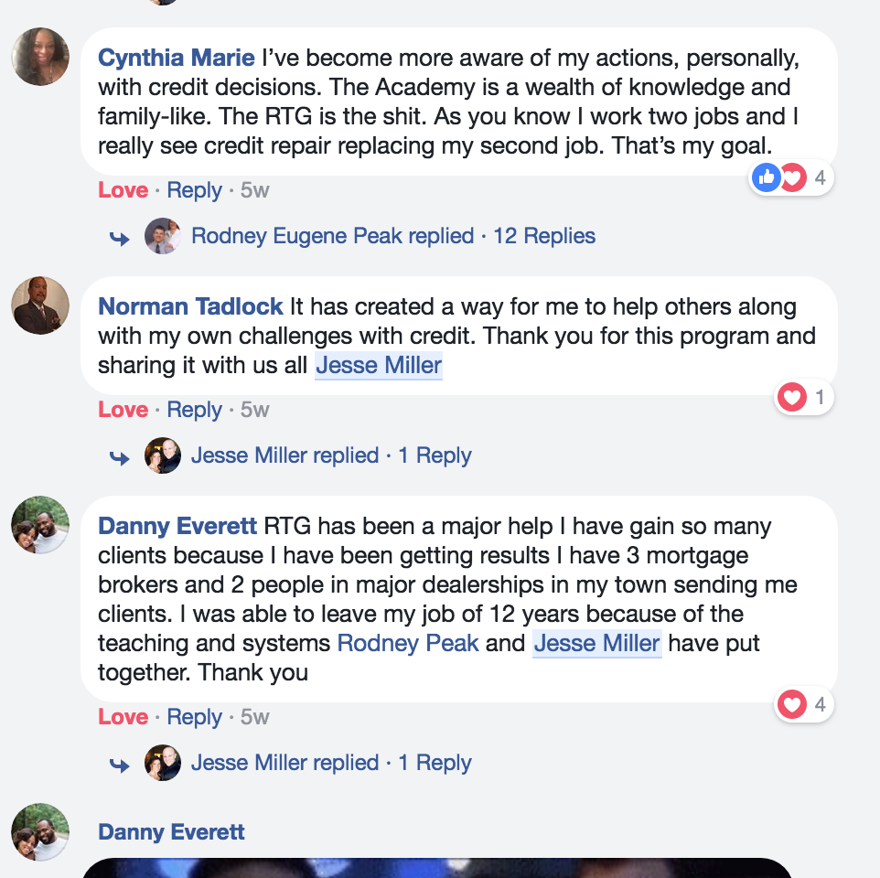This screenshot has width=880, height=878.
Task: Reply to Danny Everett's comment
Action: (x=195, y=717)
